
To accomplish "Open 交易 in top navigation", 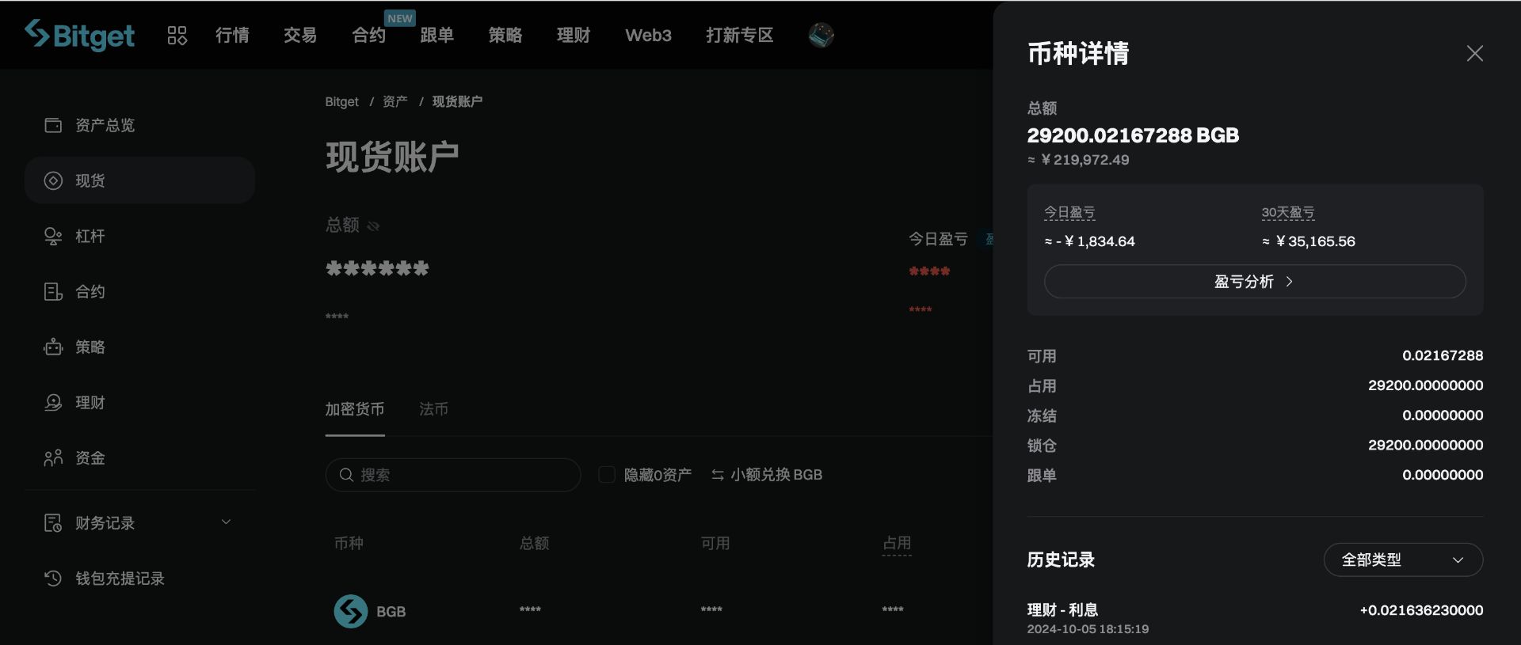I will point(300,35).
